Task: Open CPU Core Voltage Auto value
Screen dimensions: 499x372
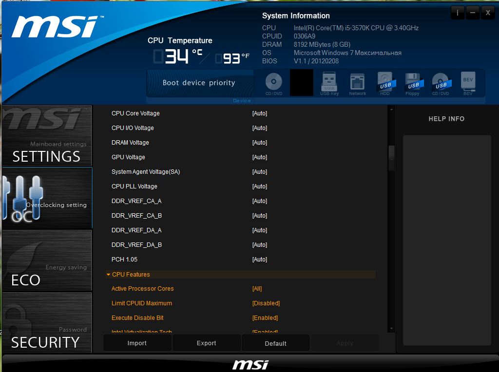Action: coord(259,113)
